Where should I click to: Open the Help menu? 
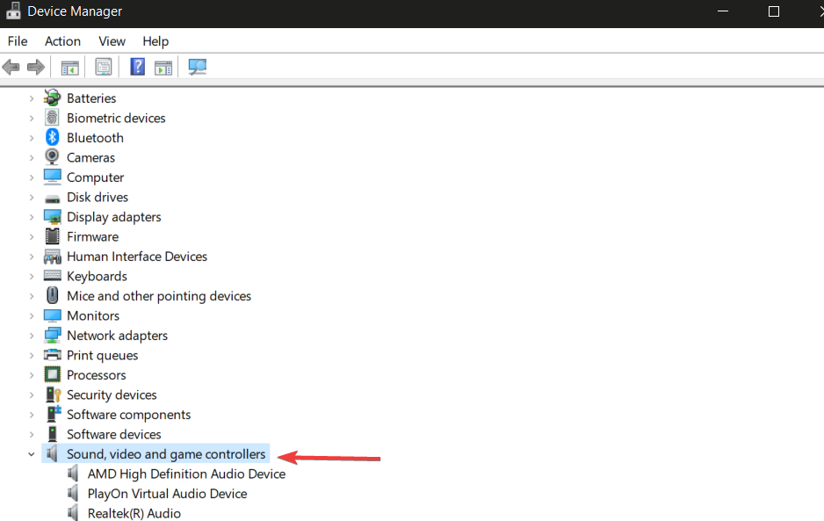(155, 41)
